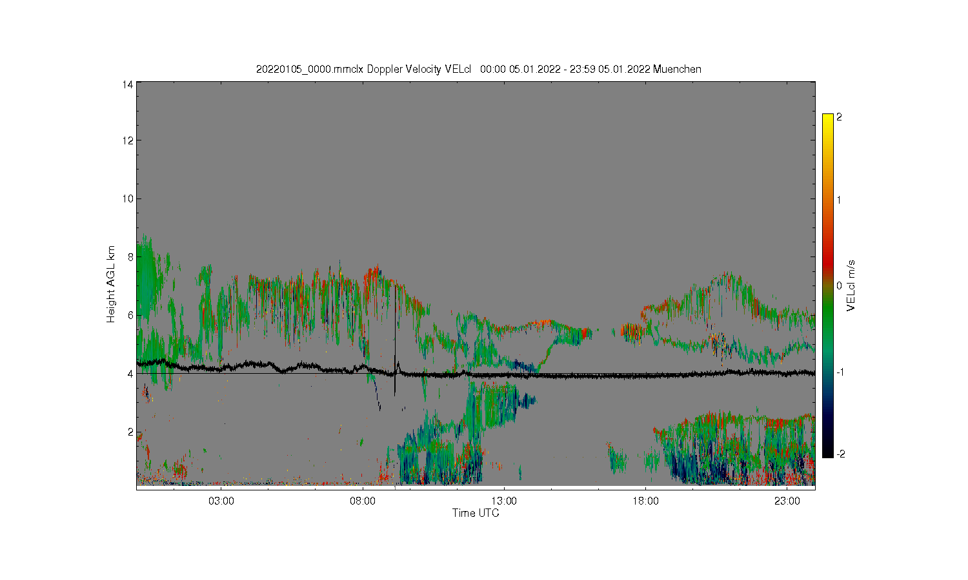Image resolution: width=968 pixels, height=580 pixels.
Task: Click the 13:00 time tick label
Action: 504,501
